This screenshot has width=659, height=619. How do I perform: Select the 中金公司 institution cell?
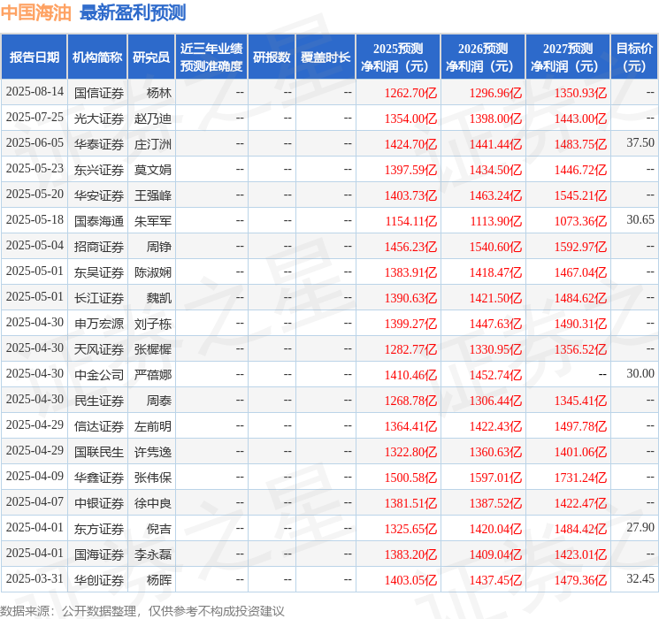click(x=99, y=375)
